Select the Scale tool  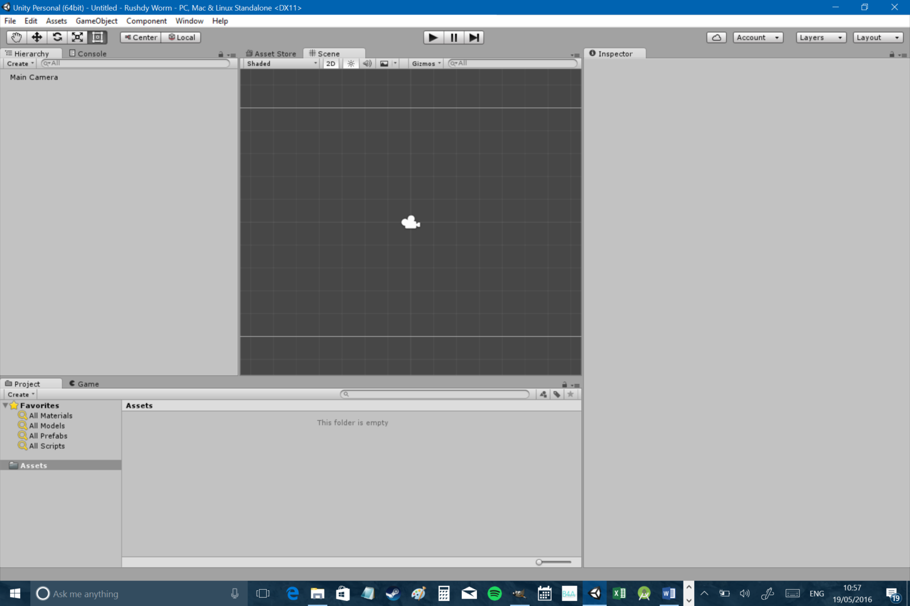(x=78, y=37)
